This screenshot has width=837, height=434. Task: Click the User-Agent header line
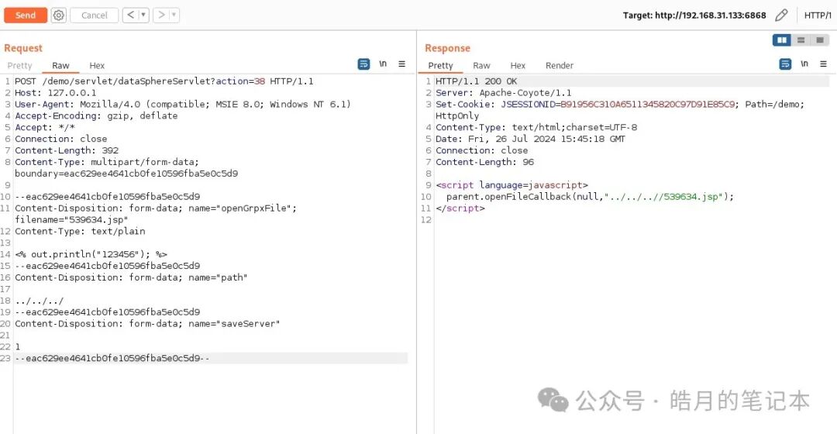click(x=183, y=104)
